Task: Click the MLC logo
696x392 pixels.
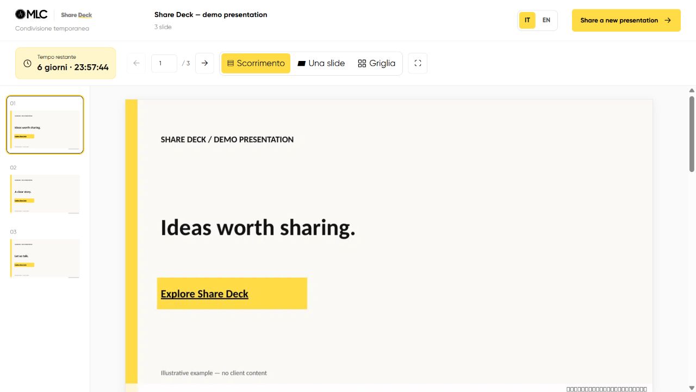Action: click(32, 15)
